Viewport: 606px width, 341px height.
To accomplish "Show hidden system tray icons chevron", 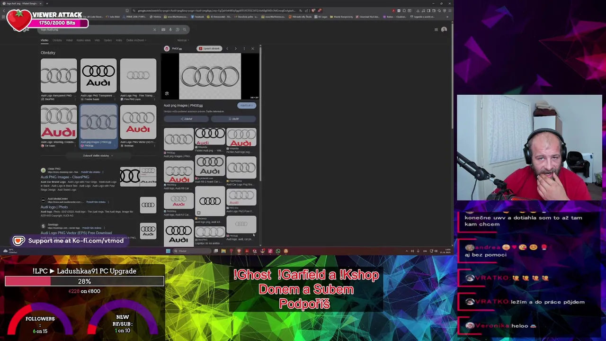I will pyautogui.click(x=407, y=251).
